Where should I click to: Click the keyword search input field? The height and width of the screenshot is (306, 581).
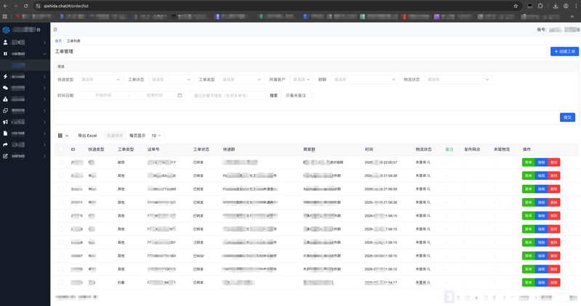coord(228,95)
